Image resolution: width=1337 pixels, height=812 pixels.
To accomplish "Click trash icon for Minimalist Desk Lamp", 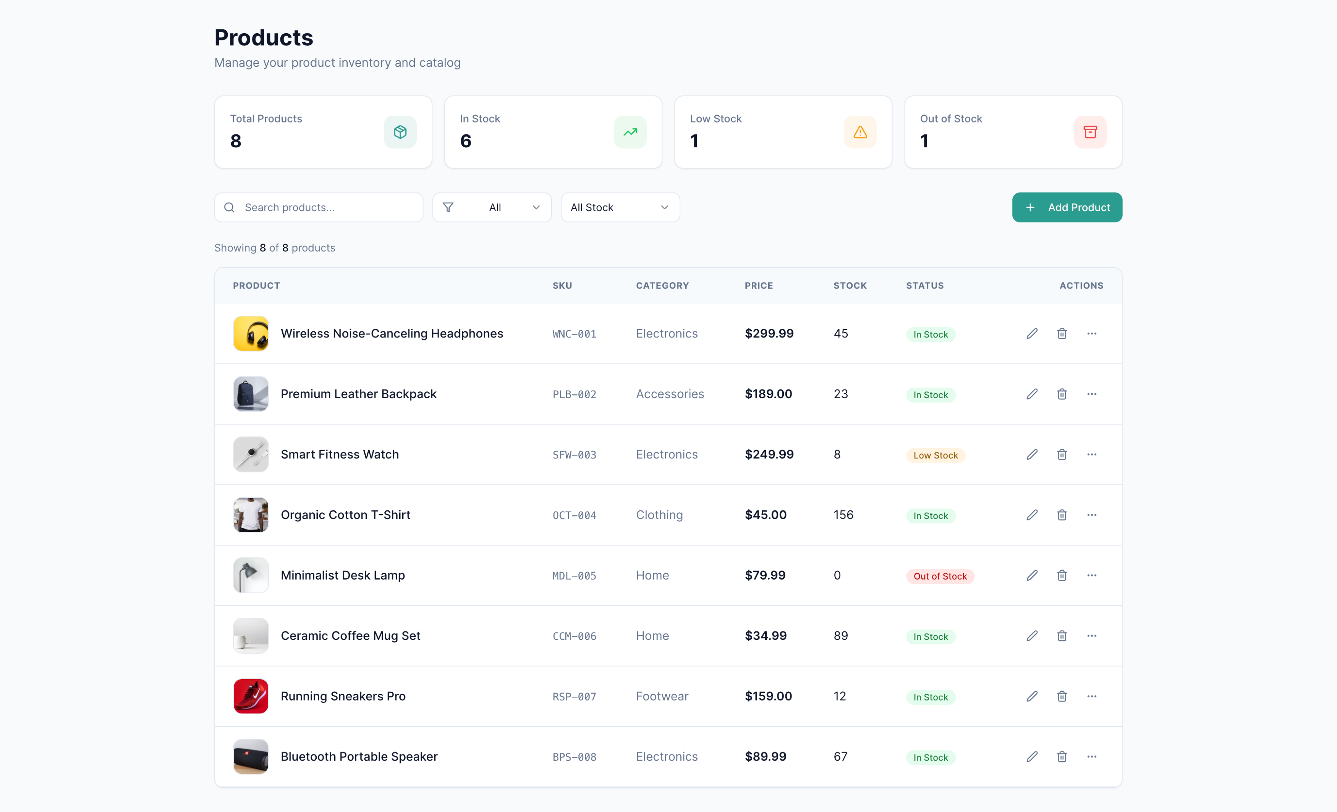I will 1061,575.
